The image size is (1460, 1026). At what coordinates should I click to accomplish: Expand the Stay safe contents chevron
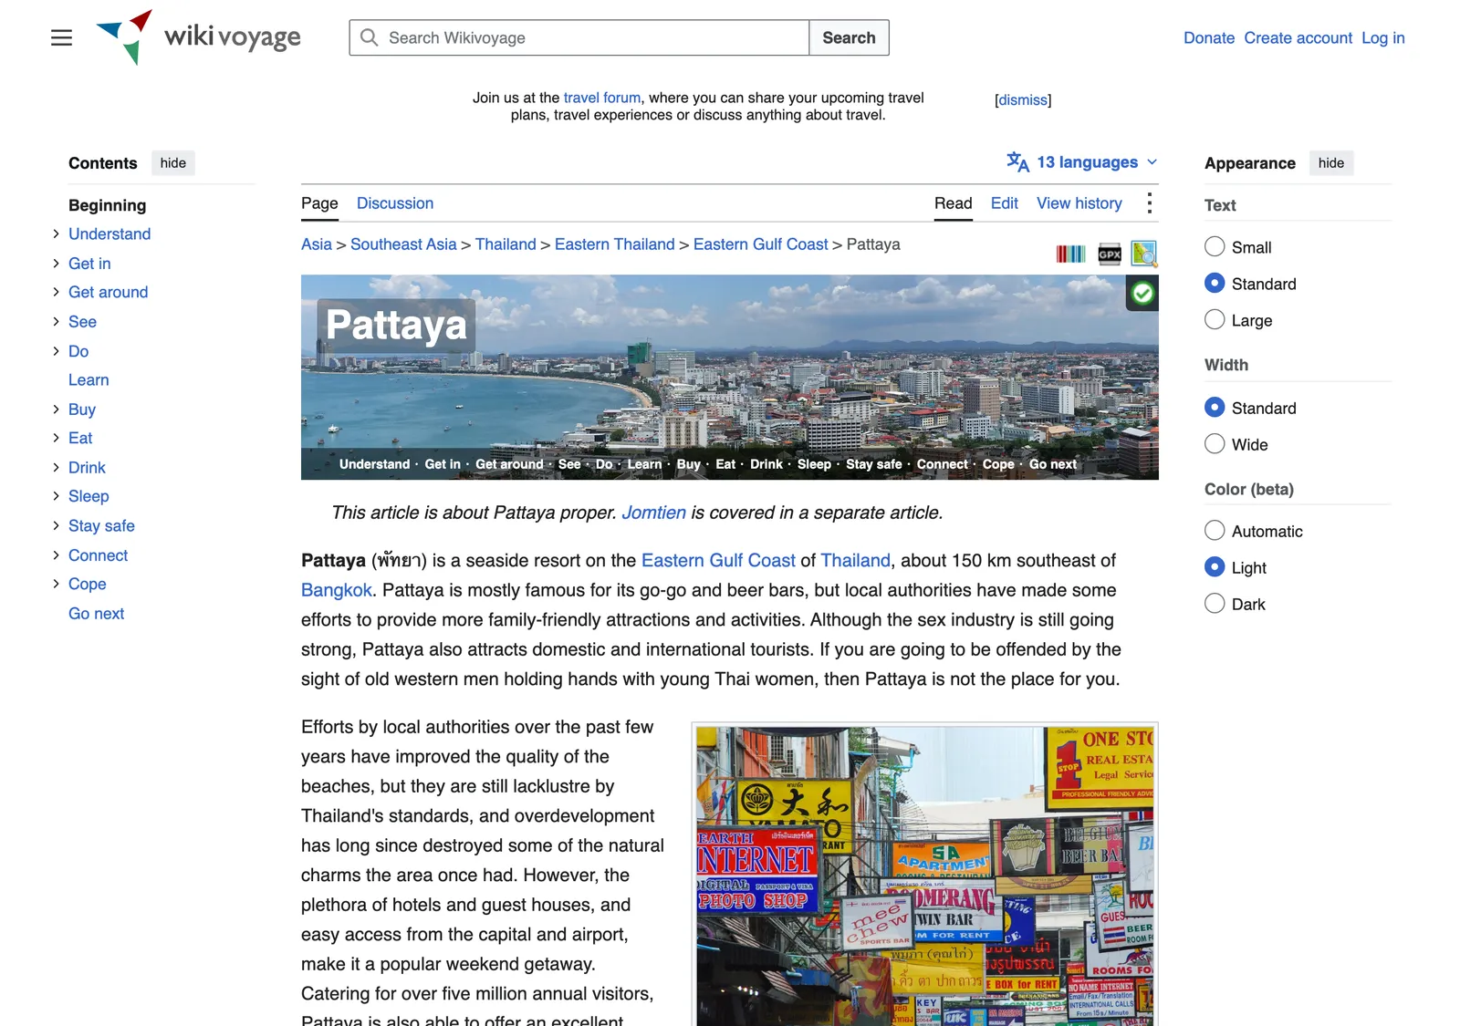pos(56,525)
